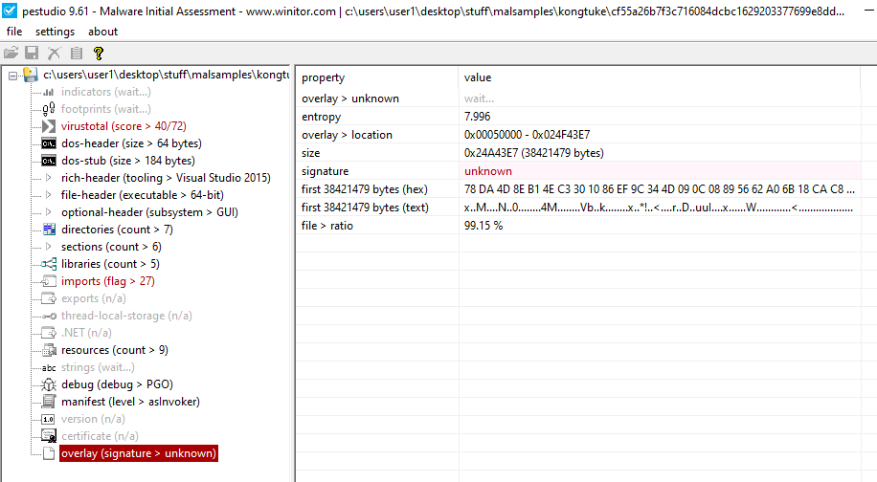The width and height of the screenshot is (877, 482).
Task: Click the dos-header console icon
Action: point(49,143)
